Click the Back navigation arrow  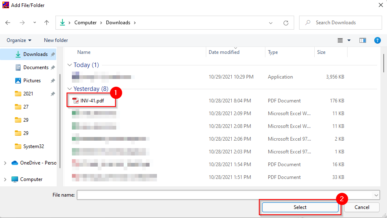tap(8, 23)
